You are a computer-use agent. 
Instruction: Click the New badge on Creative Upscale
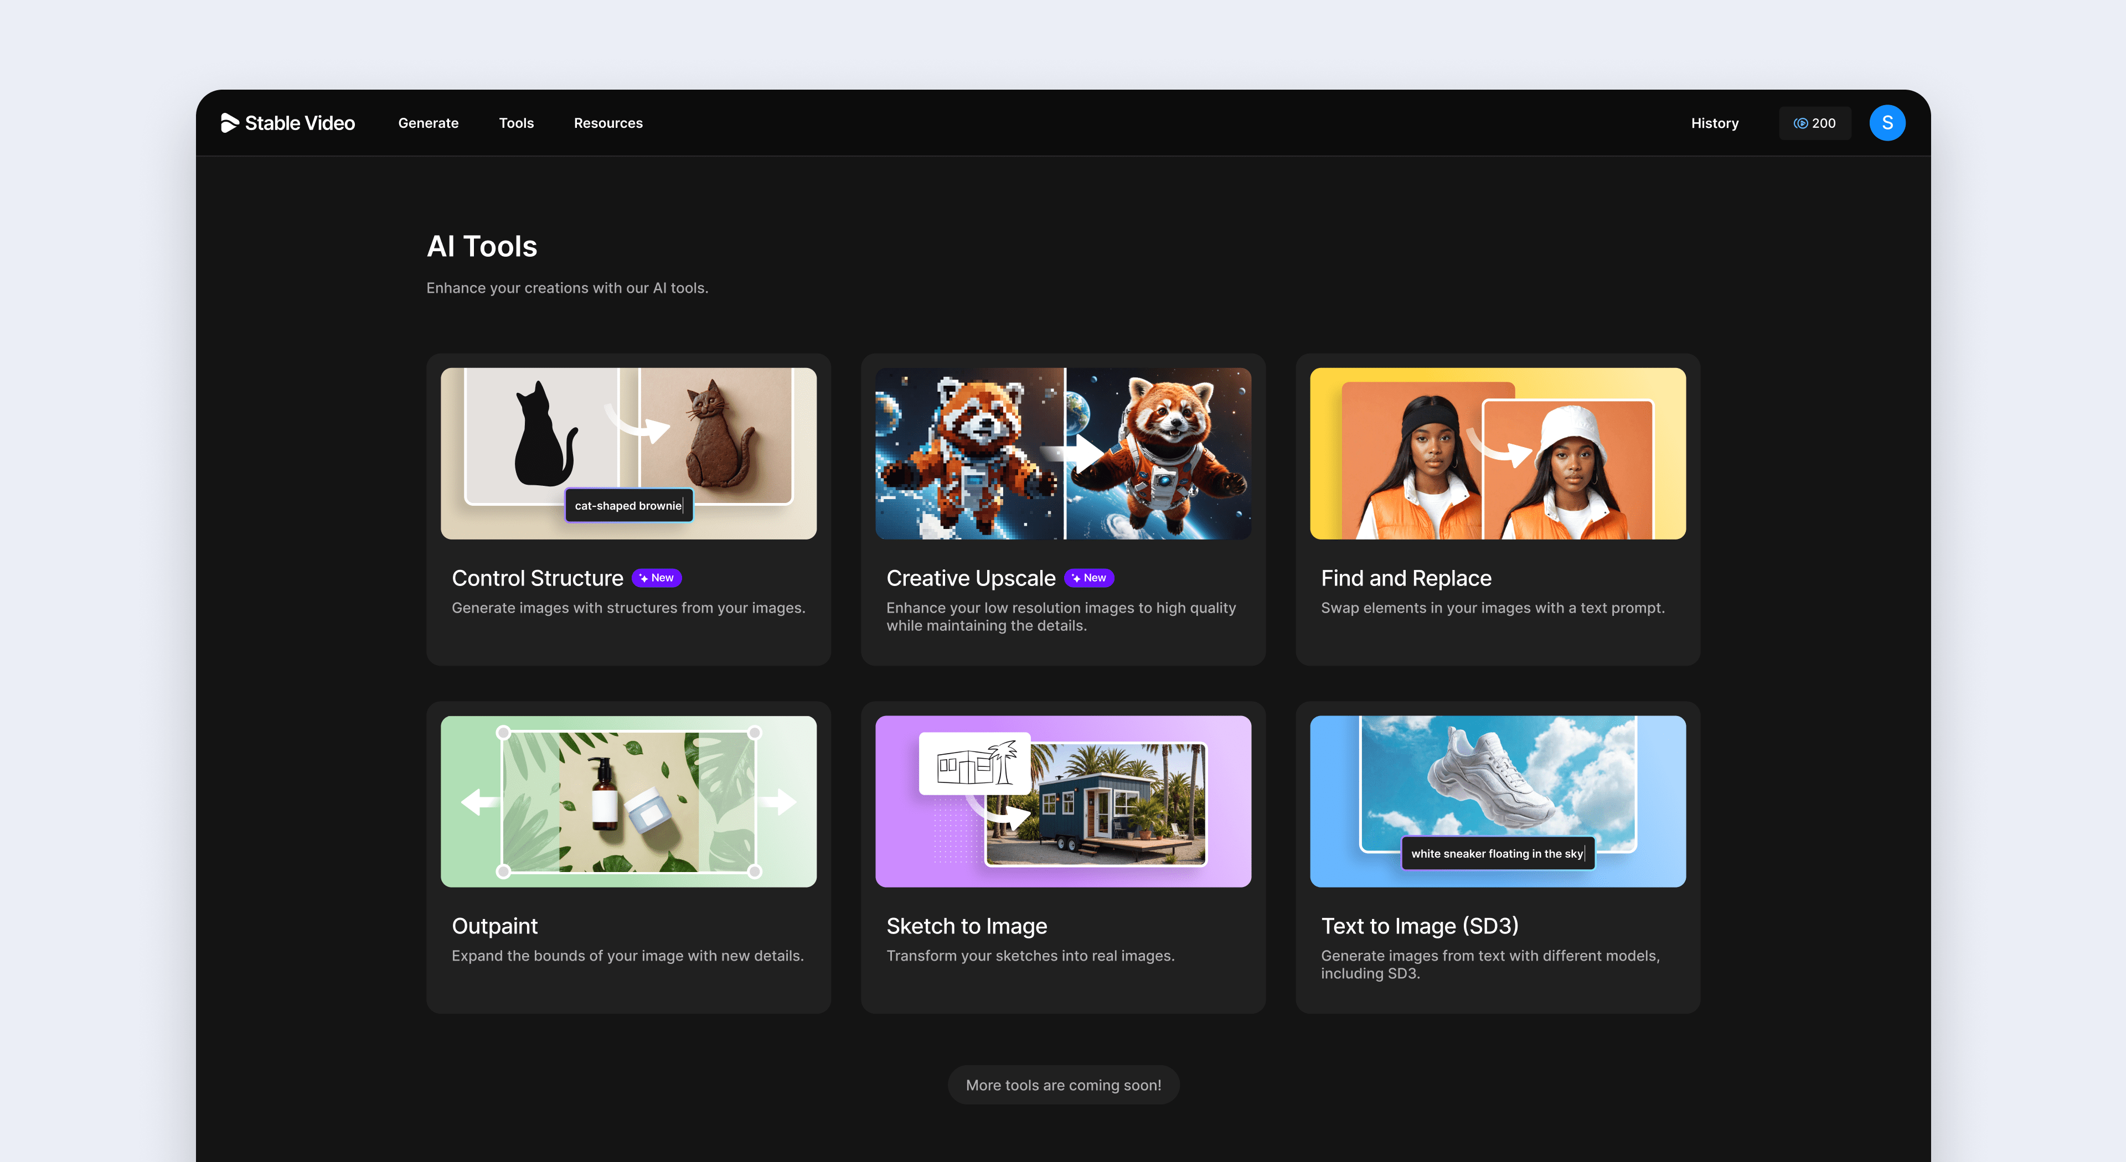[1090, 578]
